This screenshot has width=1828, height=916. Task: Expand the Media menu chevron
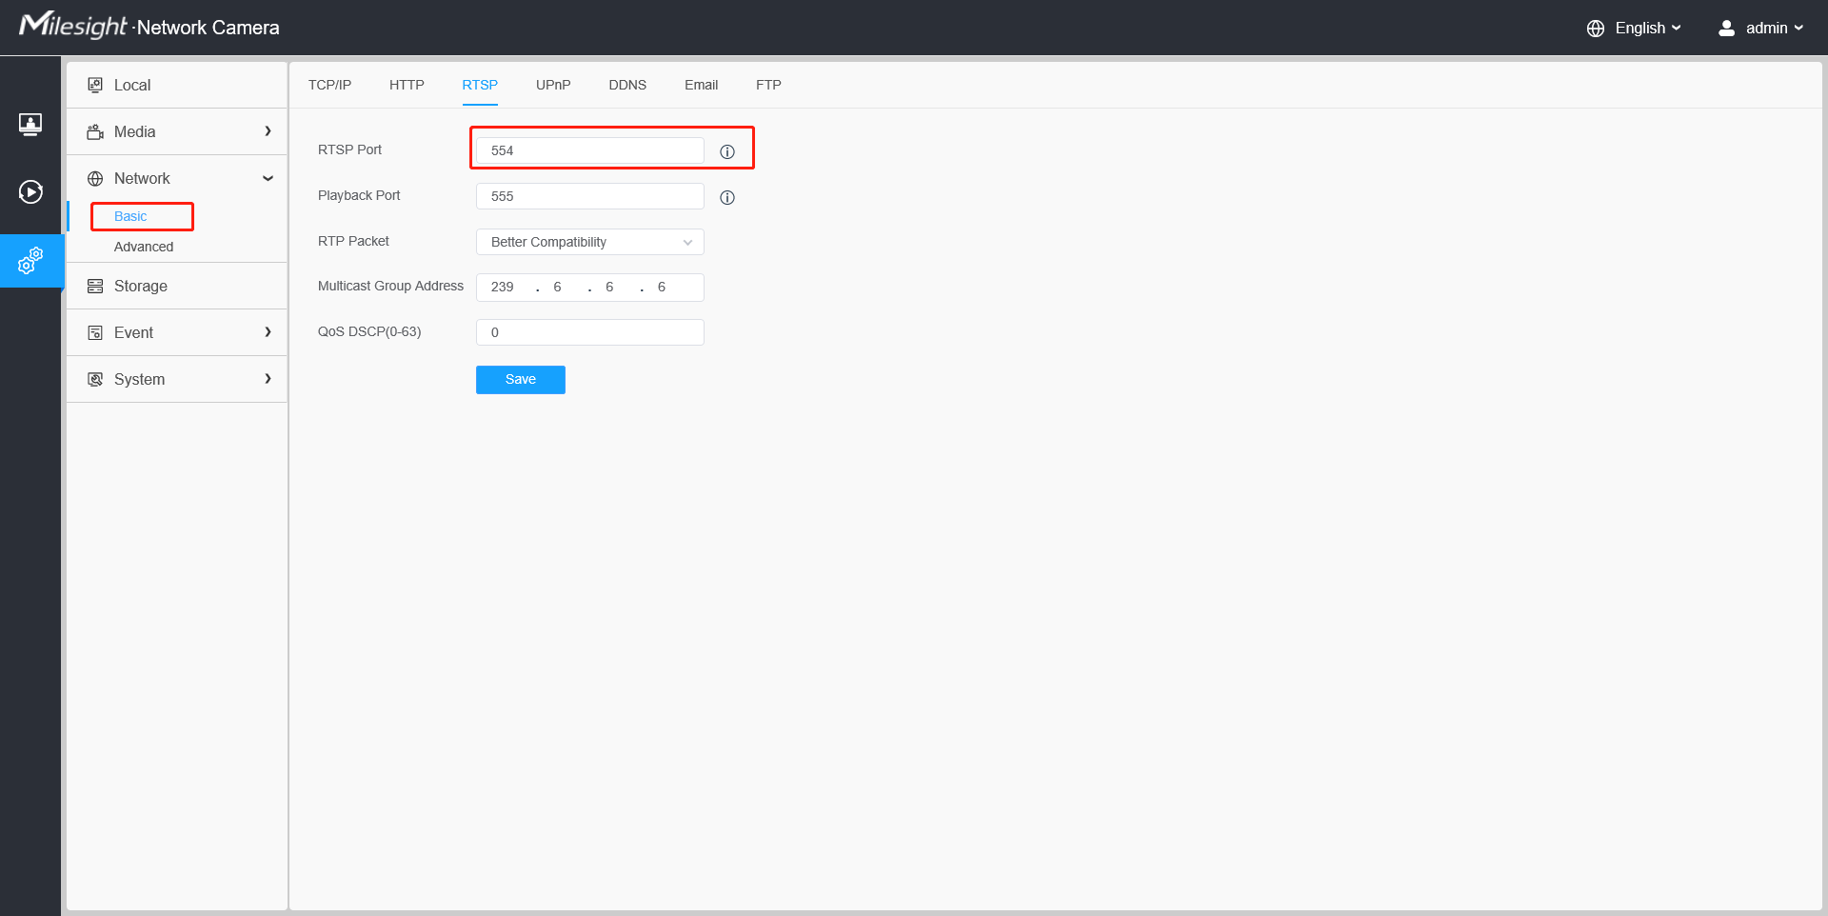(268, 131)
